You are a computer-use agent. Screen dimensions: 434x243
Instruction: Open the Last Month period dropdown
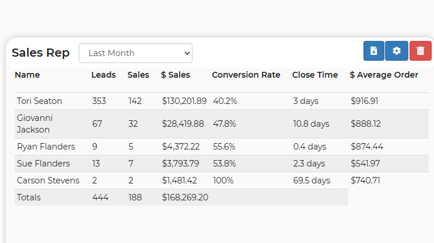(135, 53)
